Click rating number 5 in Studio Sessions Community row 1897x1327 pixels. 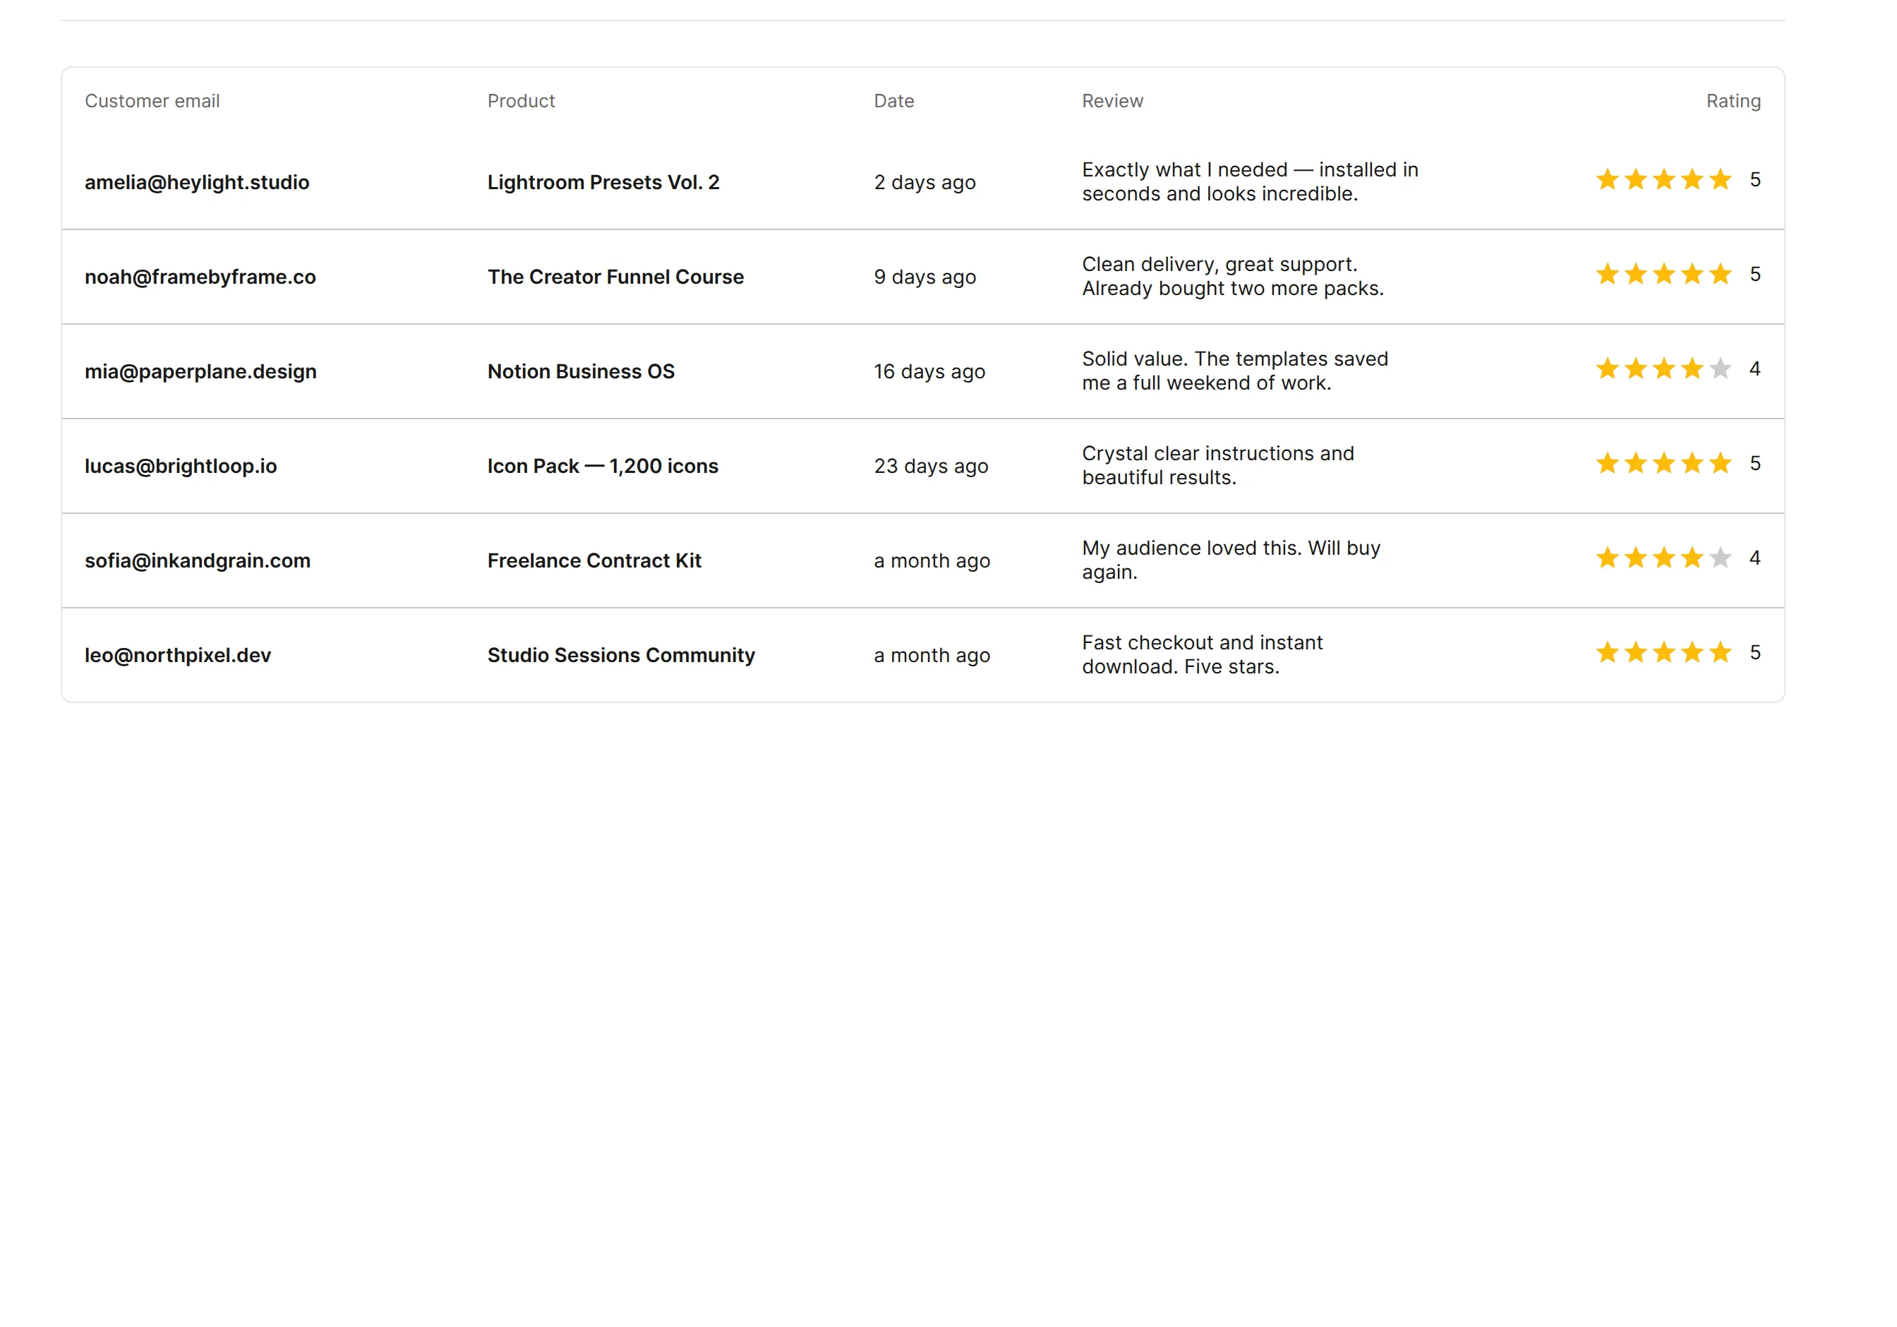[x=1755, y=653]
